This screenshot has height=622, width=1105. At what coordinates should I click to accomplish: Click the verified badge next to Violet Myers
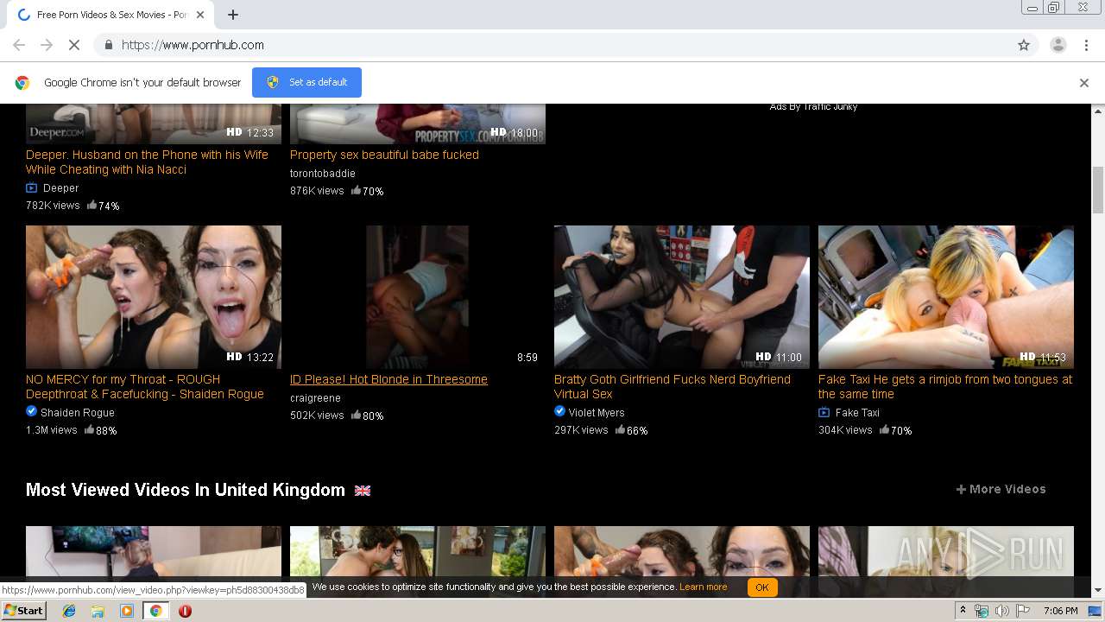click(x=559, y=412)
